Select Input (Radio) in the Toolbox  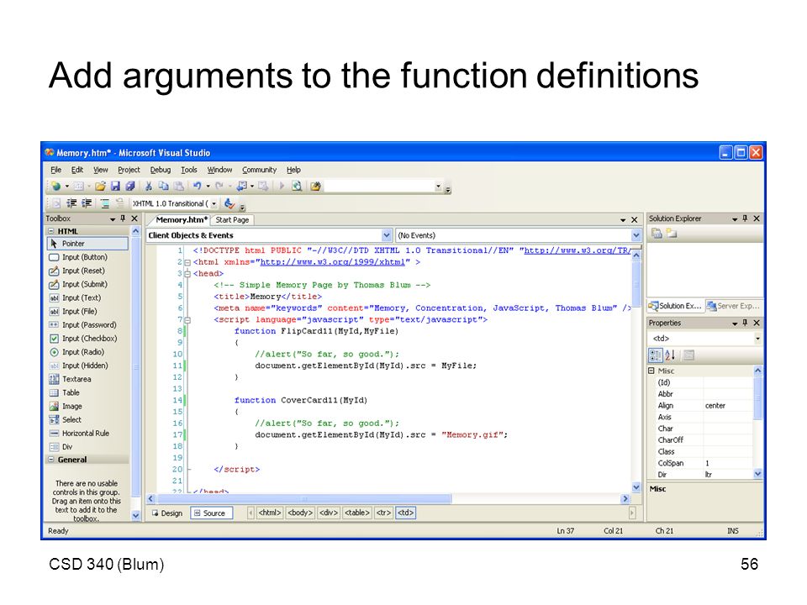point(87,352)
